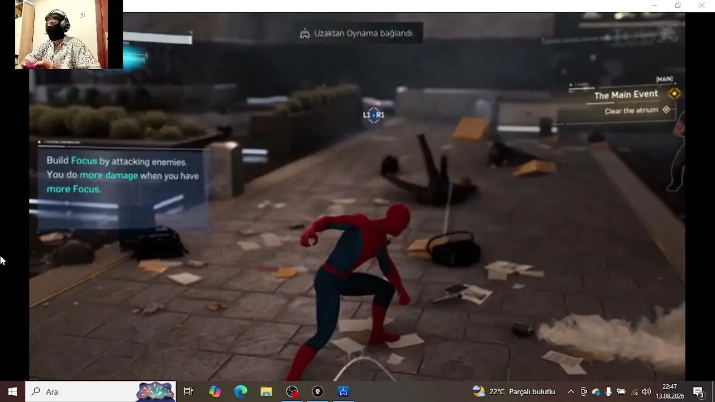Open the clock and calendar at 22:47

[x=670, y=391]
